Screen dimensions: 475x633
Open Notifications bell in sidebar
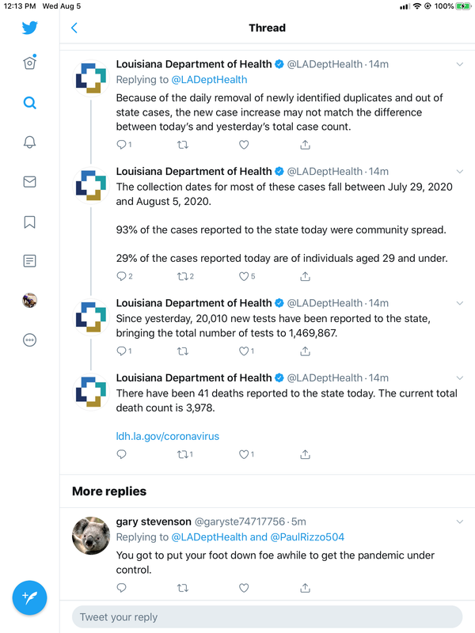29,142
